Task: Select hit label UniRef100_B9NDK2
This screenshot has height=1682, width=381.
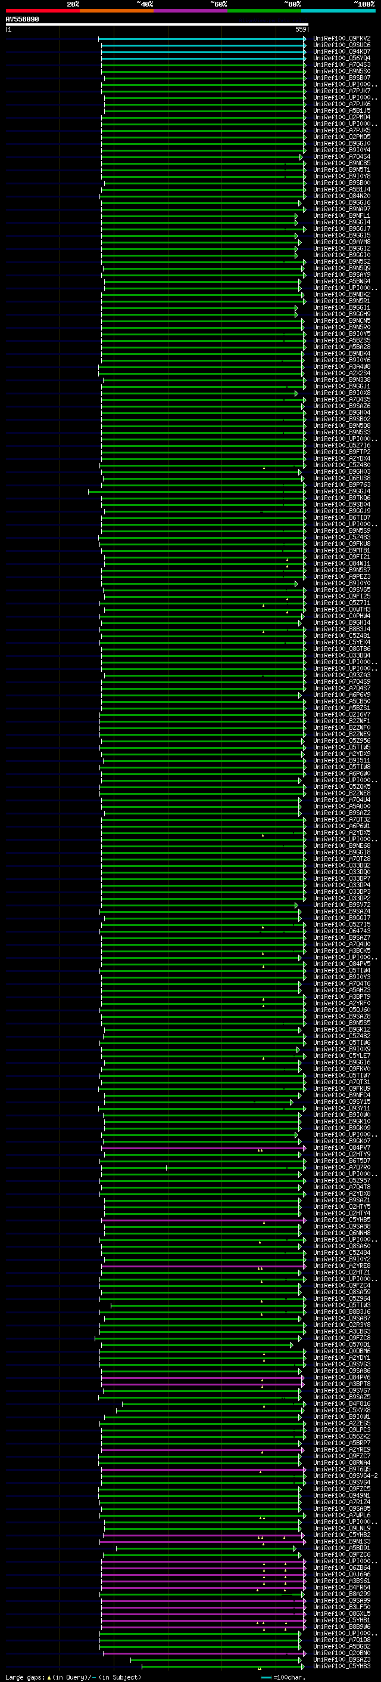Action: pyautogui.click(x=342, y=295)
